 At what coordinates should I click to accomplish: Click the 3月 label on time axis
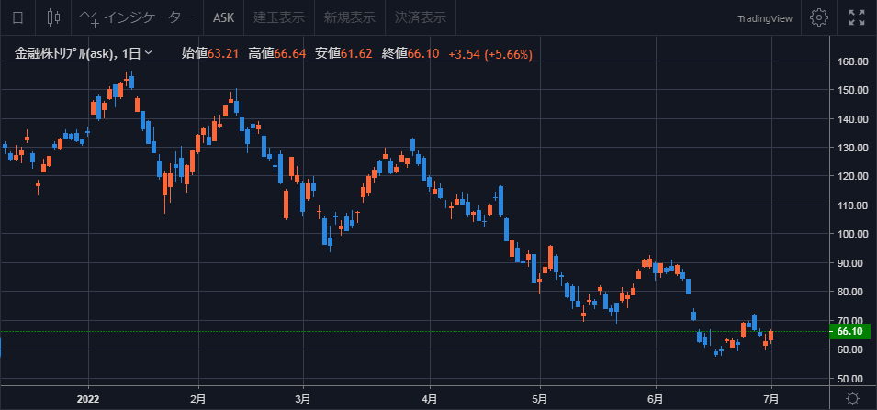click(x=303, y=399)
